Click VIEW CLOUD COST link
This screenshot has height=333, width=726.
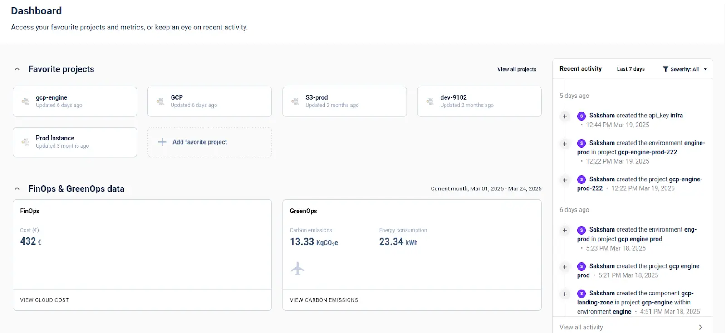click(x=44, y=300)
